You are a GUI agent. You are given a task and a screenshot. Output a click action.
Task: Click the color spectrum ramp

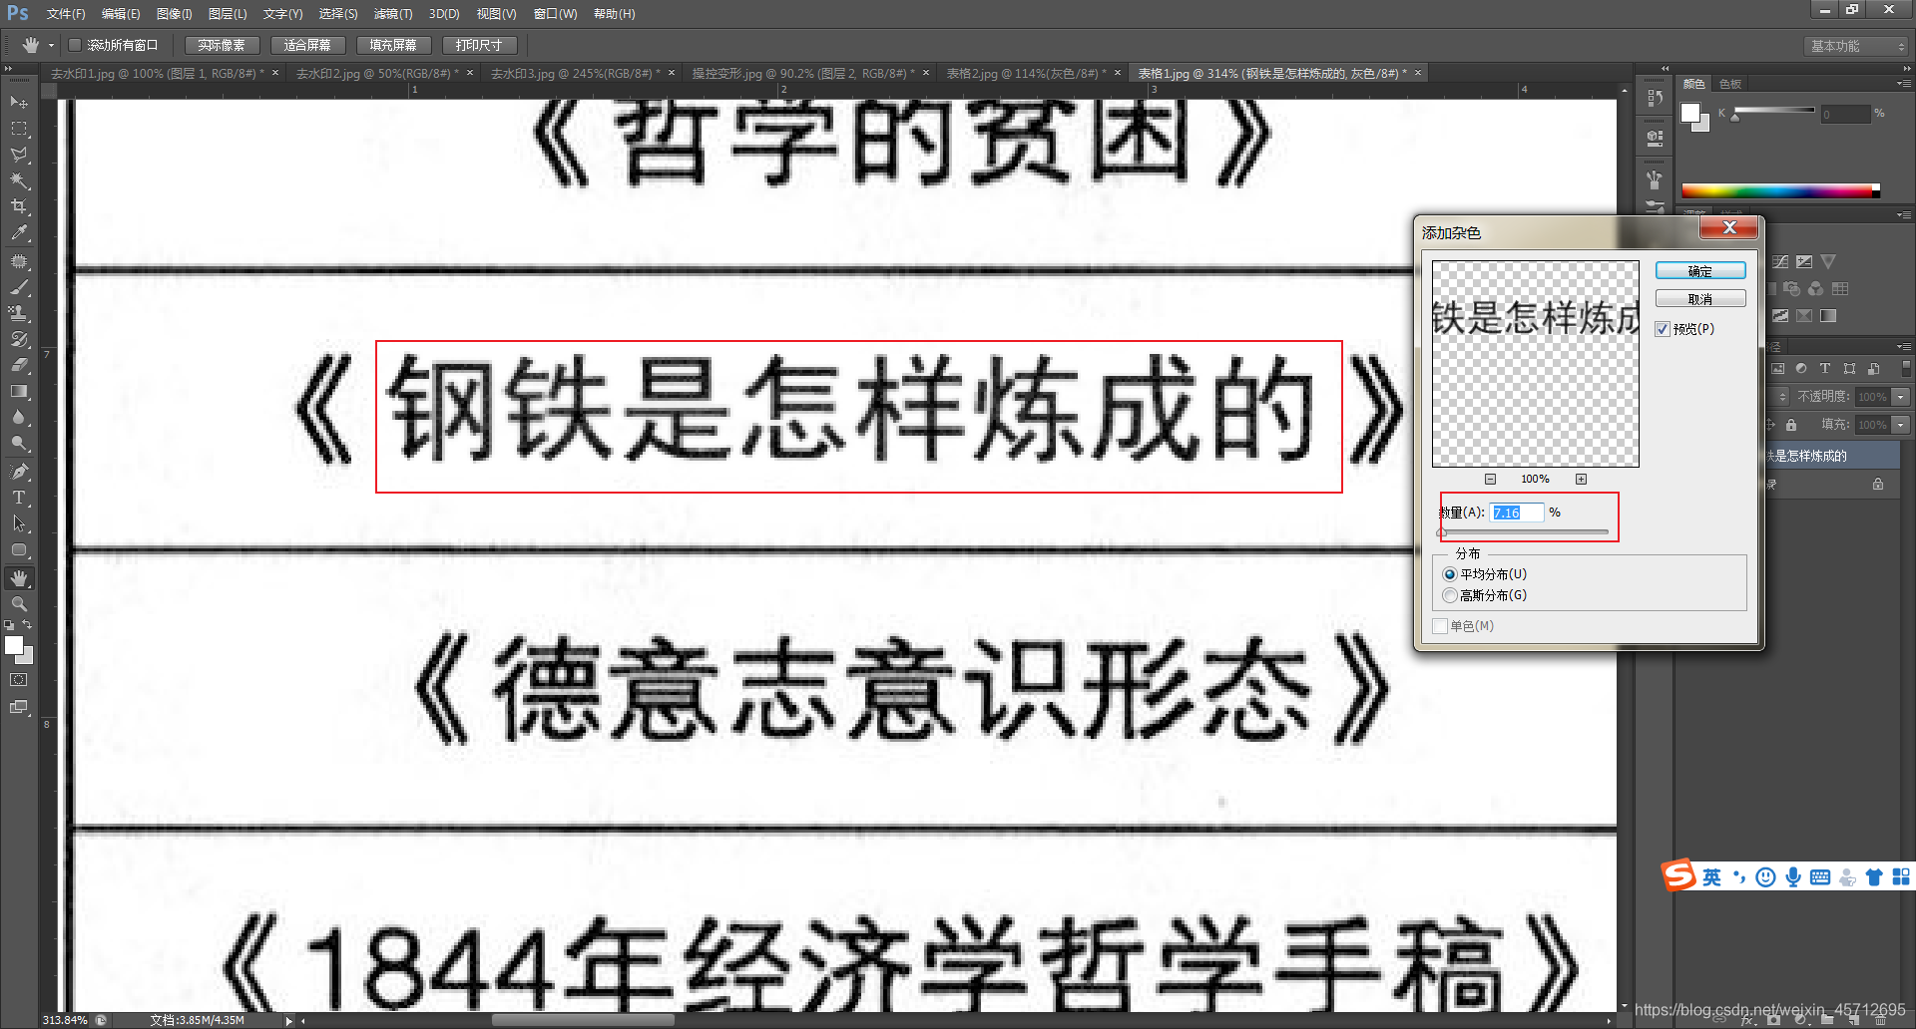(x=1780, y=190)
